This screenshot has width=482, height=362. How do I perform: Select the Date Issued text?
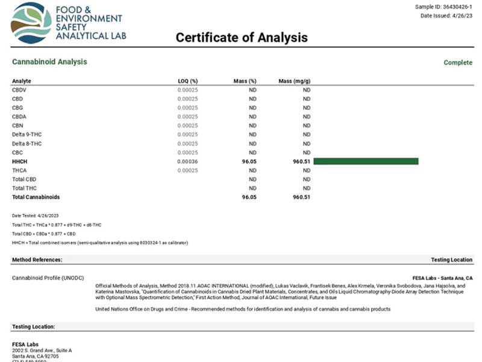click(x=446, y=16)
